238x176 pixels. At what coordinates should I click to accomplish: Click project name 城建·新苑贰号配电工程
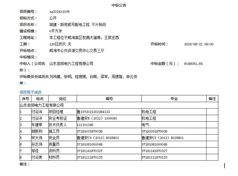coord(69,25)
